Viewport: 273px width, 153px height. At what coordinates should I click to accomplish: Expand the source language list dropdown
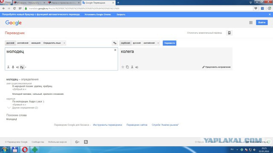click(64, 43)
